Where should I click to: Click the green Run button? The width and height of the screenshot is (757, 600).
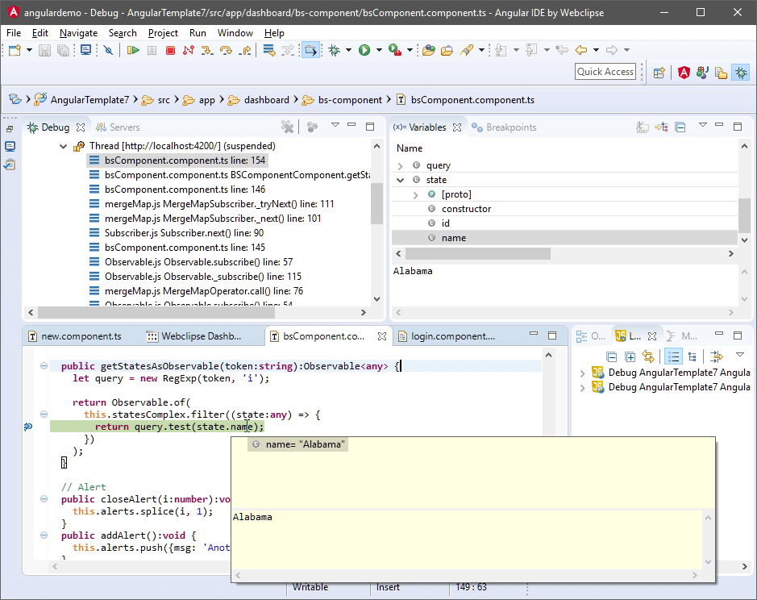tap(364, 50)
